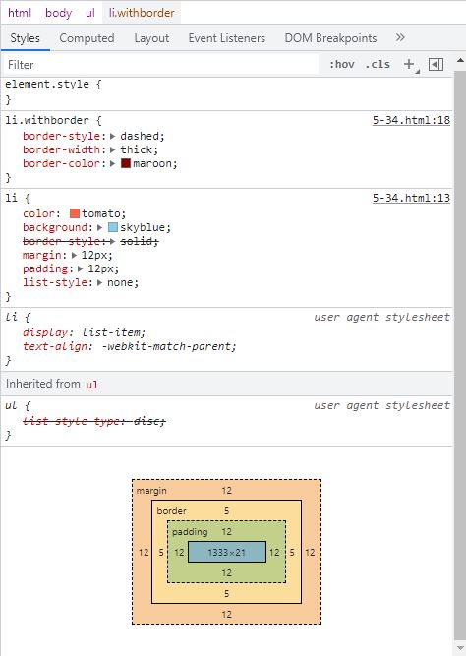Viewport: 466px width, 656px height.
Task: Click the element.style rule header
Action: coord(53,84)
